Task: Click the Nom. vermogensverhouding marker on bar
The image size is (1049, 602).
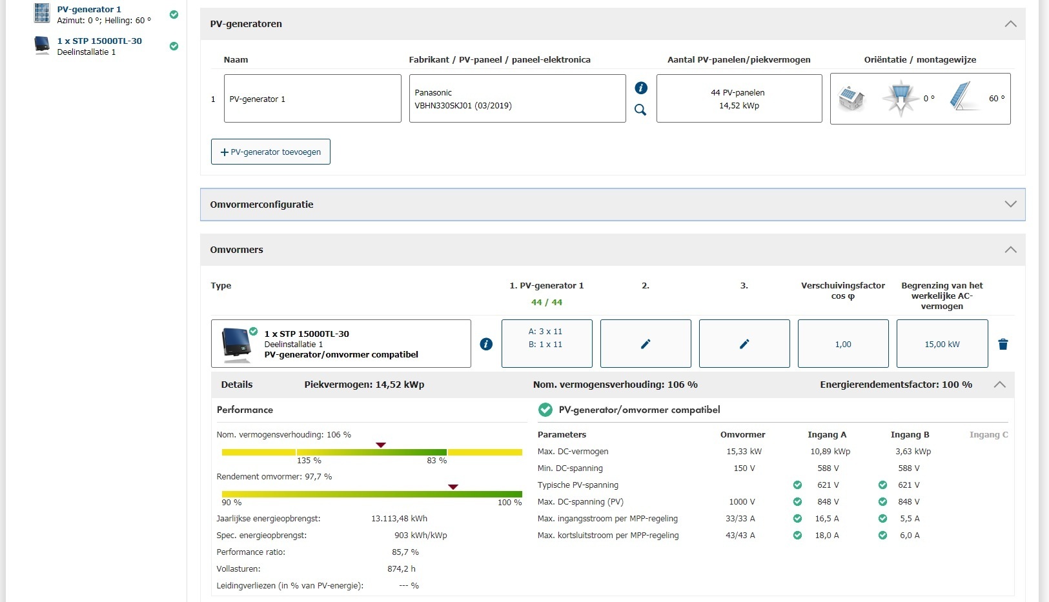Action: click(381, 445)
